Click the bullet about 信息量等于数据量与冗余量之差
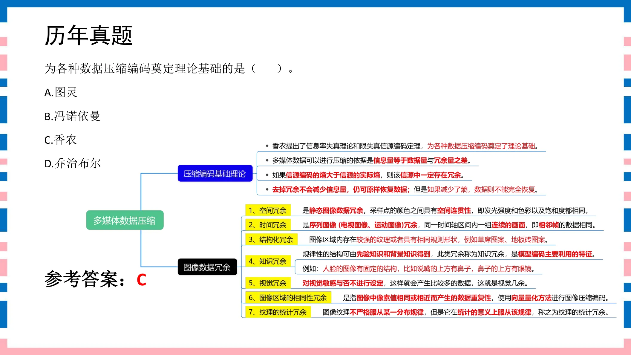This screenshot has height=355, width=631. click(x=368, y=160)
